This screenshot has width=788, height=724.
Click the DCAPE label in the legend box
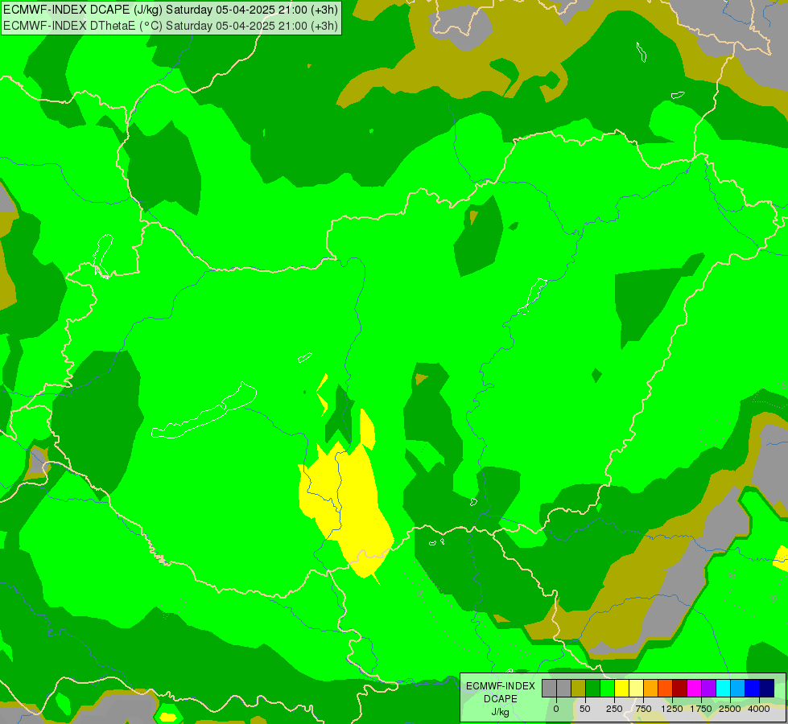tap(501, 699)
